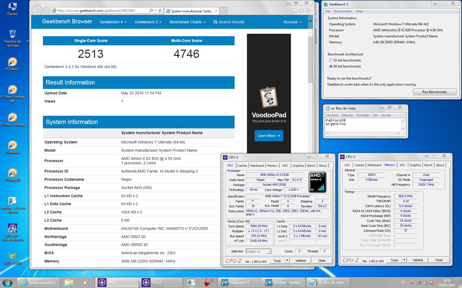Expand the Benchmark Charts dropdown
The width and height of the screenshot is (462, 288).
point(187,22)
